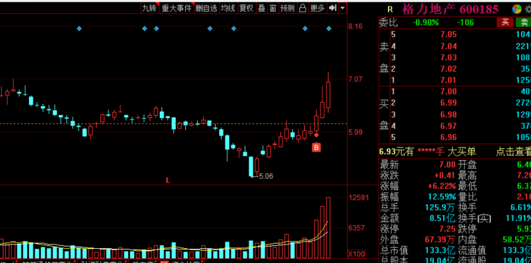The height and width of the screenshot is (263, 531).
Task: Click the red dot above the B marker
Action: pos(316,135)
